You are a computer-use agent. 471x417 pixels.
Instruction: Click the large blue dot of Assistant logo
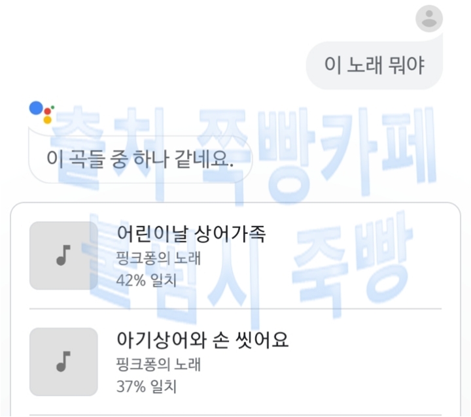[37, 108]
